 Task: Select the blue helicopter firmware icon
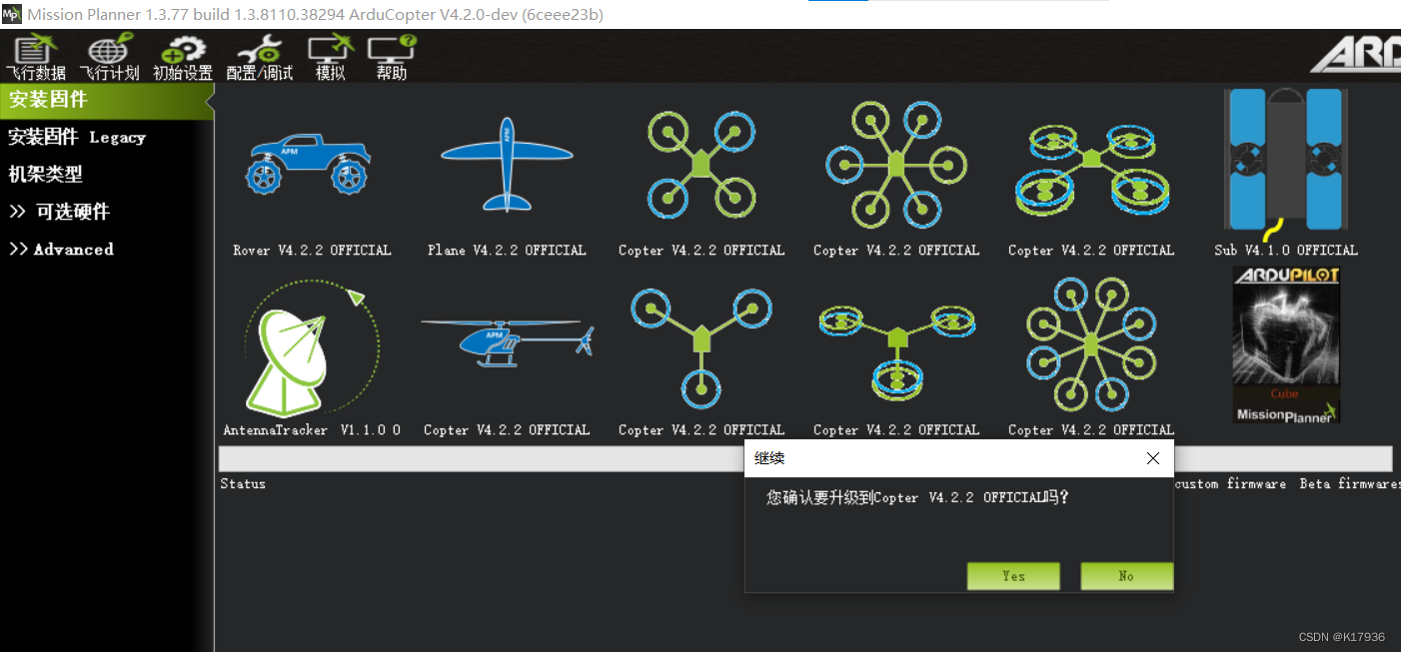pos(508,344)
